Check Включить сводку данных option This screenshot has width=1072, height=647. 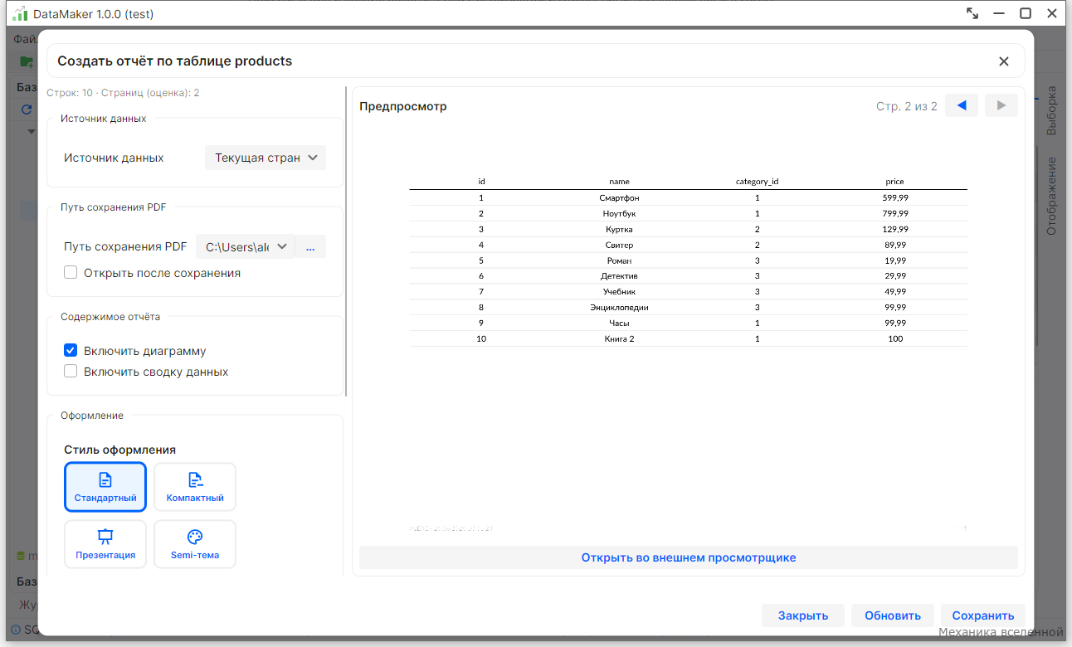click(x=71, y=372)
